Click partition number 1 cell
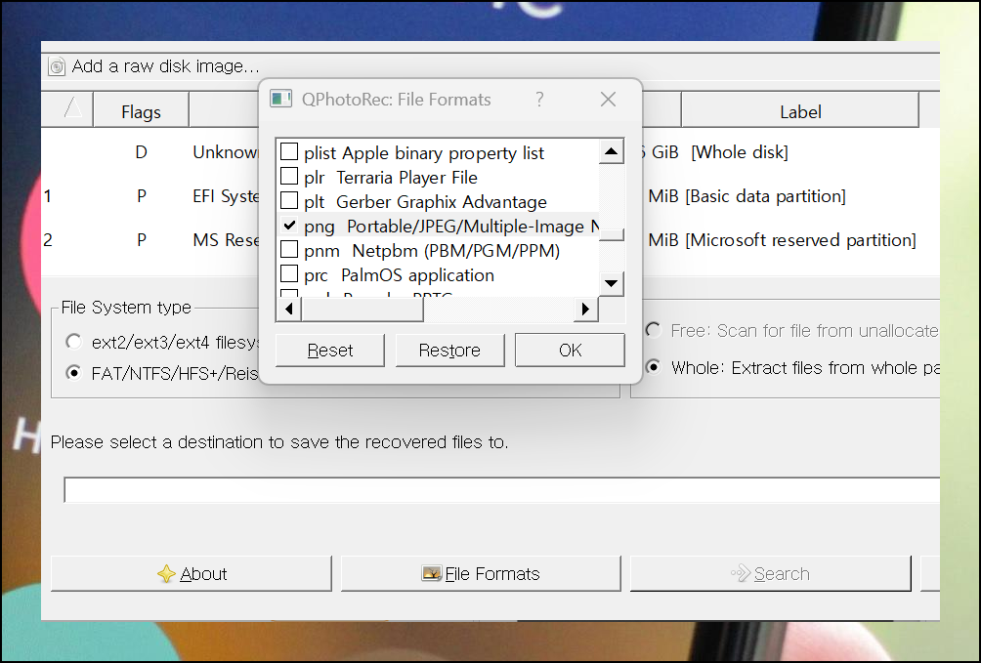This screenshot has width=981, height=663. click(48, 195)
